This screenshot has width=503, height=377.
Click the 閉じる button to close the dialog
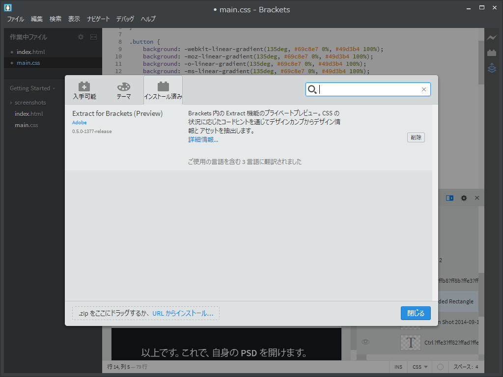coord(416,313)
